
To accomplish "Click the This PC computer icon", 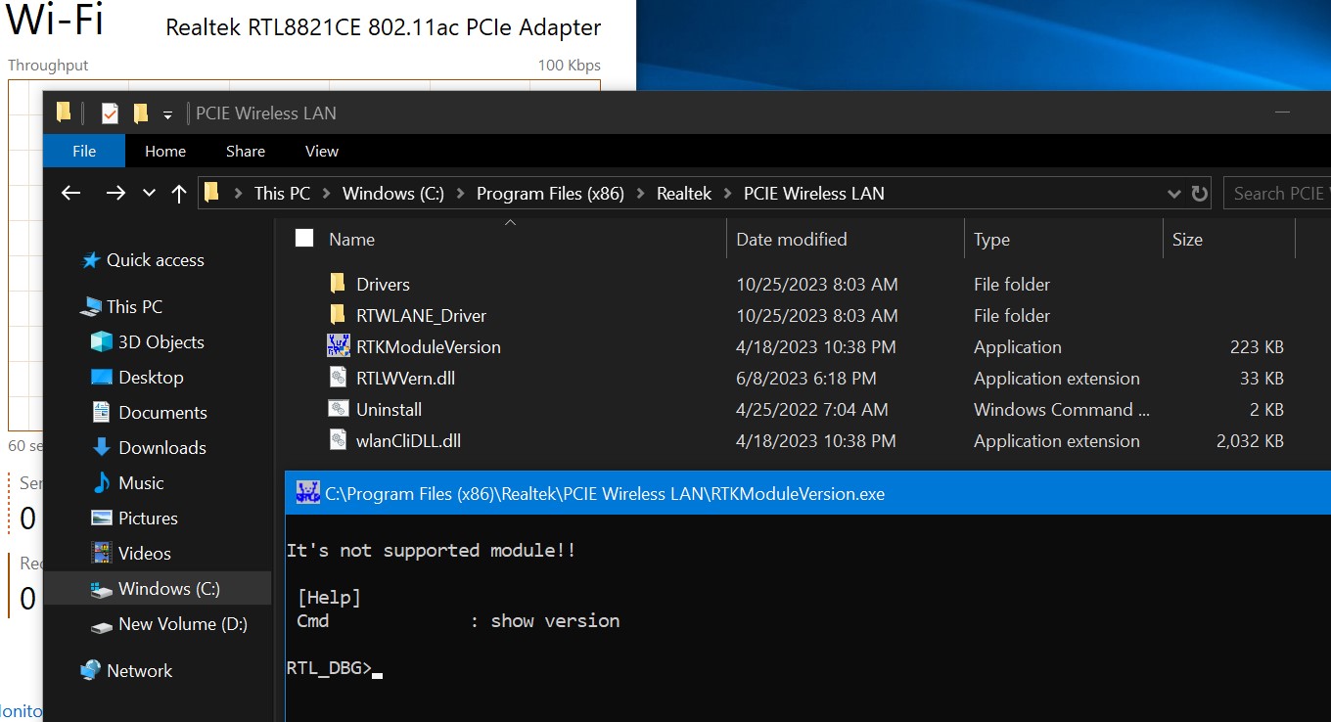I will [91, 307].
